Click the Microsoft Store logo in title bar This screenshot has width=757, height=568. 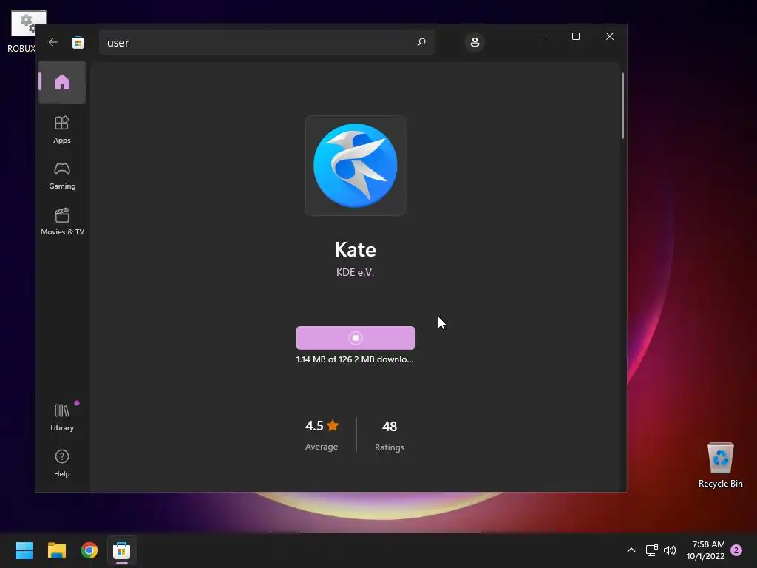78,42
